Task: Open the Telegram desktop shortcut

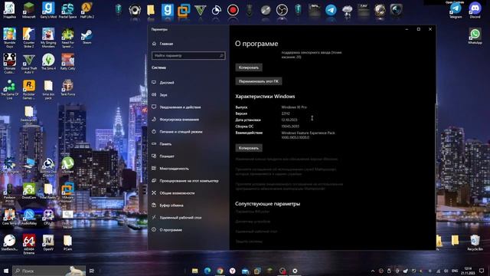Action: click(456, 10)
